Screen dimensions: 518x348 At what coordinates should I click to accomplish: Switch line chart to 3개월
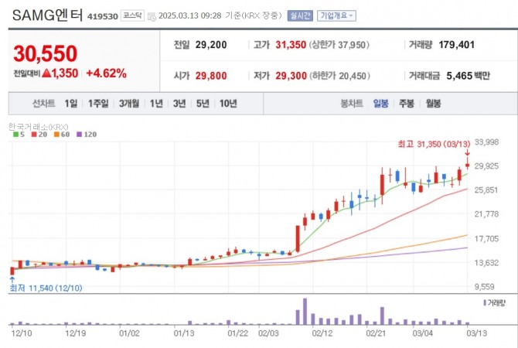[x=129, y=104]
